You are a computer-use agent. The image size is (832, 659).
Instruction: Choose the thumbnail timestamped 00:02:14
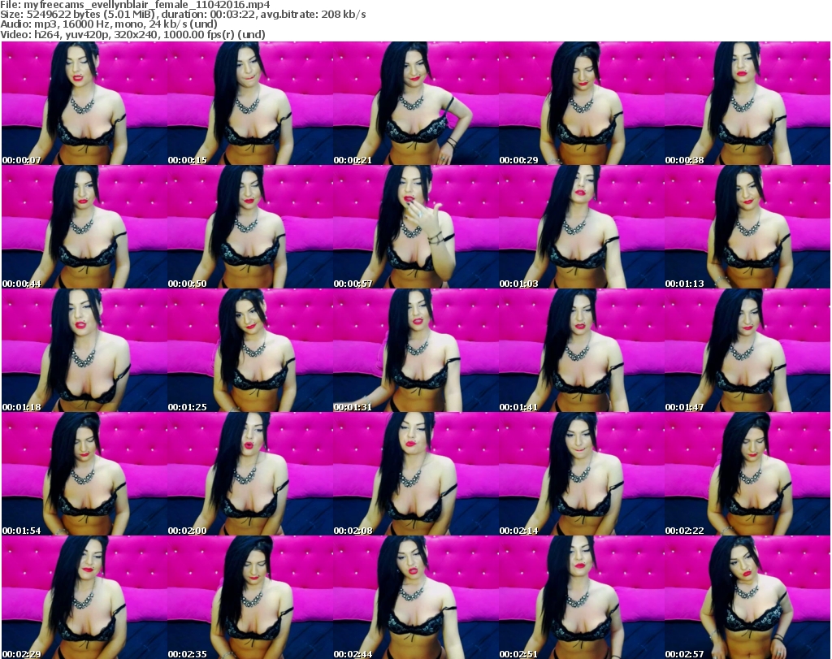point(582,474)
